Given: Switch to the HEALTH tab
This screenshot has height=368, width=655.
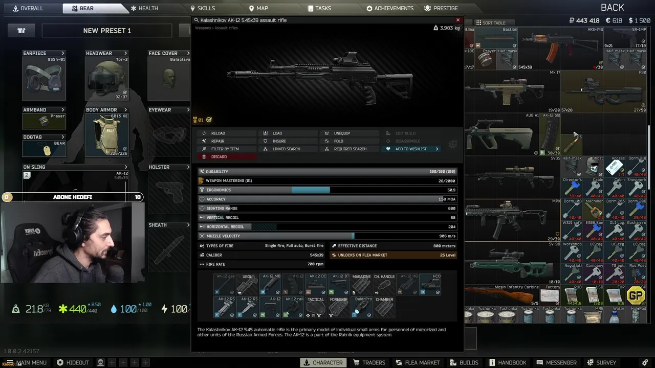Looking at the screenshot, I should (144, 8).
